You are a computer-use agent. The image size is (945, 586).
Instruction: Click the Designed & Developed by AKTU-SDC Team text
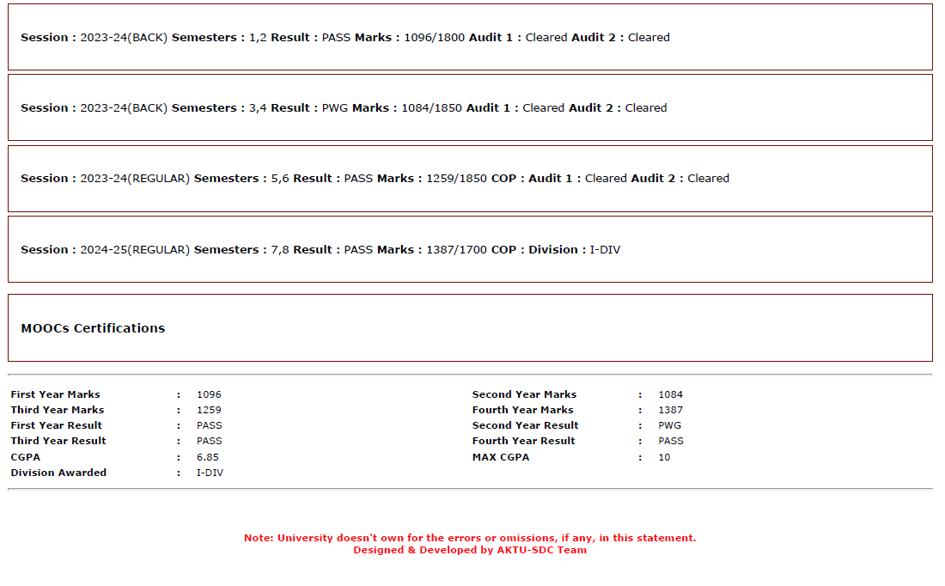(x=470, y=550)
